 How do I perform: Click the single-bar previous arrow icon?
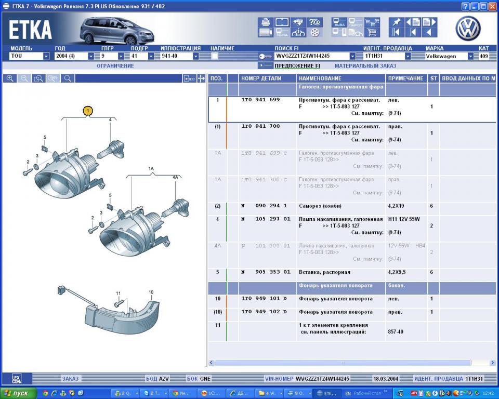coord(413,32)
